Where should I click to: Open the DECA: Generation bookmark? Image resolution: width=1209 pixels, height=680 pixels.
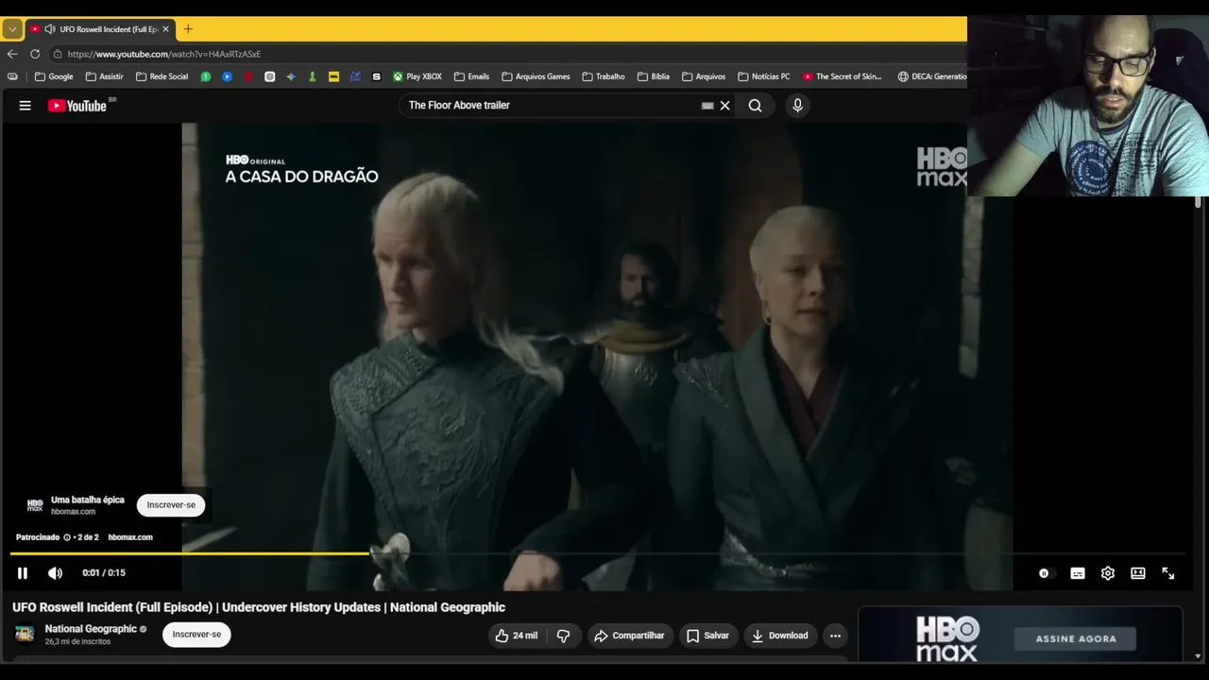coord(932,76)
